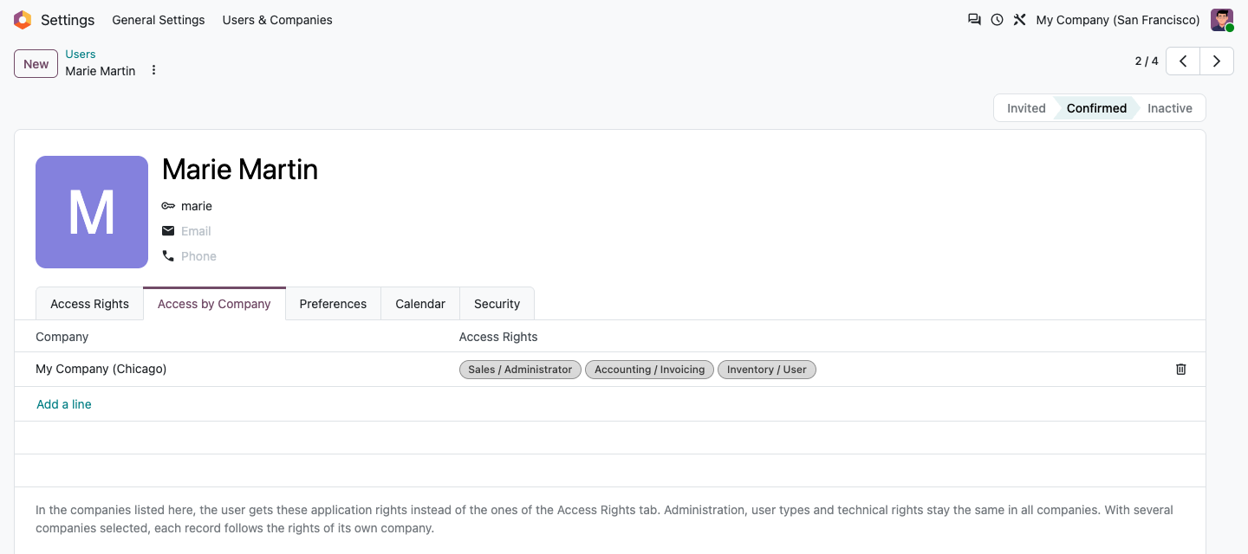Image resolution: width=1248 pixels, height=554 pixels.
Task: Click Add a line link
Action: pyautogui.click(x=64, y=404)
